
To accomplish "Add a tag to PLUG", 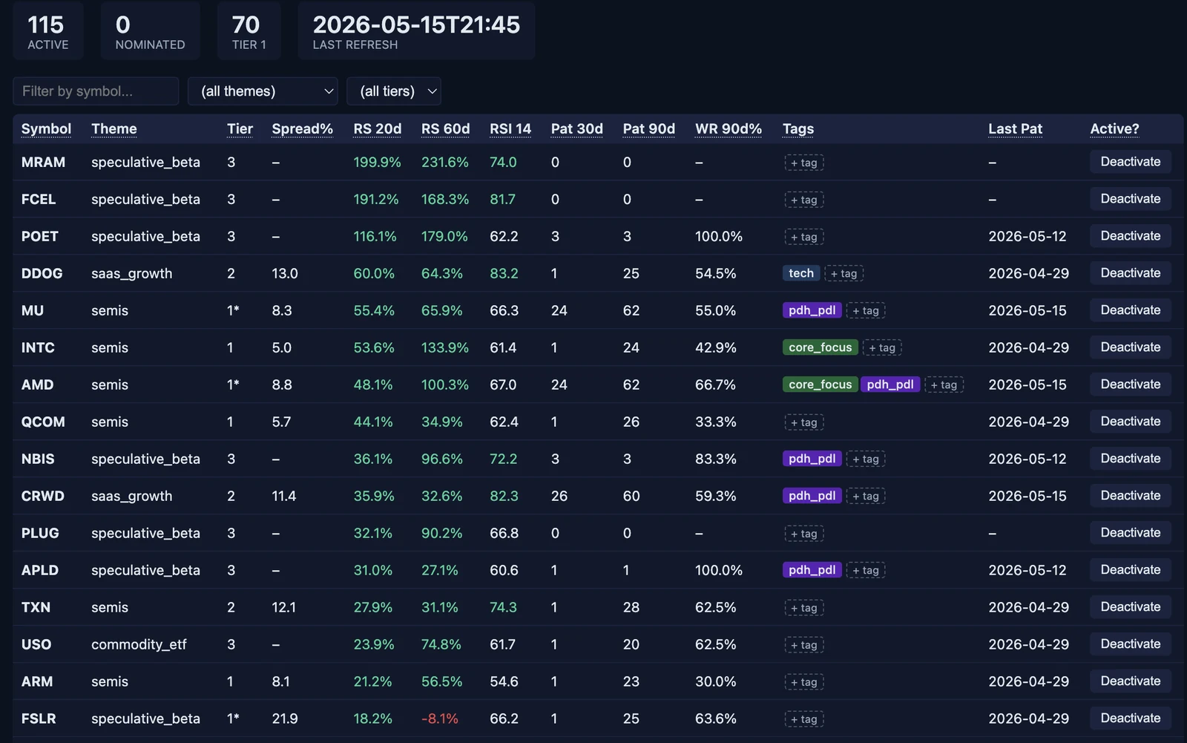I will pos(804,534).
